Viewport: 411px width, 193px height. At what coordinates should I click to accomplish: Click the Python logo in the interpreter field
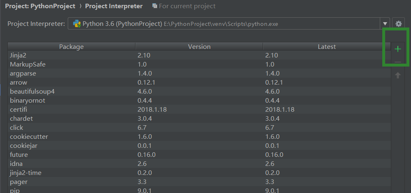77,24
